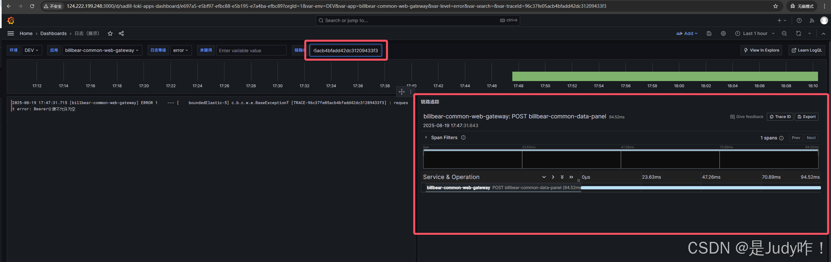This screenshot has height=262, width=831.
Task: Go to Home breadcrumb
Action: tap(26, 33)
